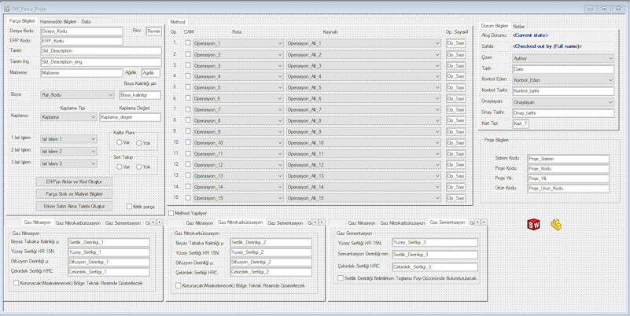630x316 pixels.
Task: Click the Agirlik weight input field
Action: (151, 73)
